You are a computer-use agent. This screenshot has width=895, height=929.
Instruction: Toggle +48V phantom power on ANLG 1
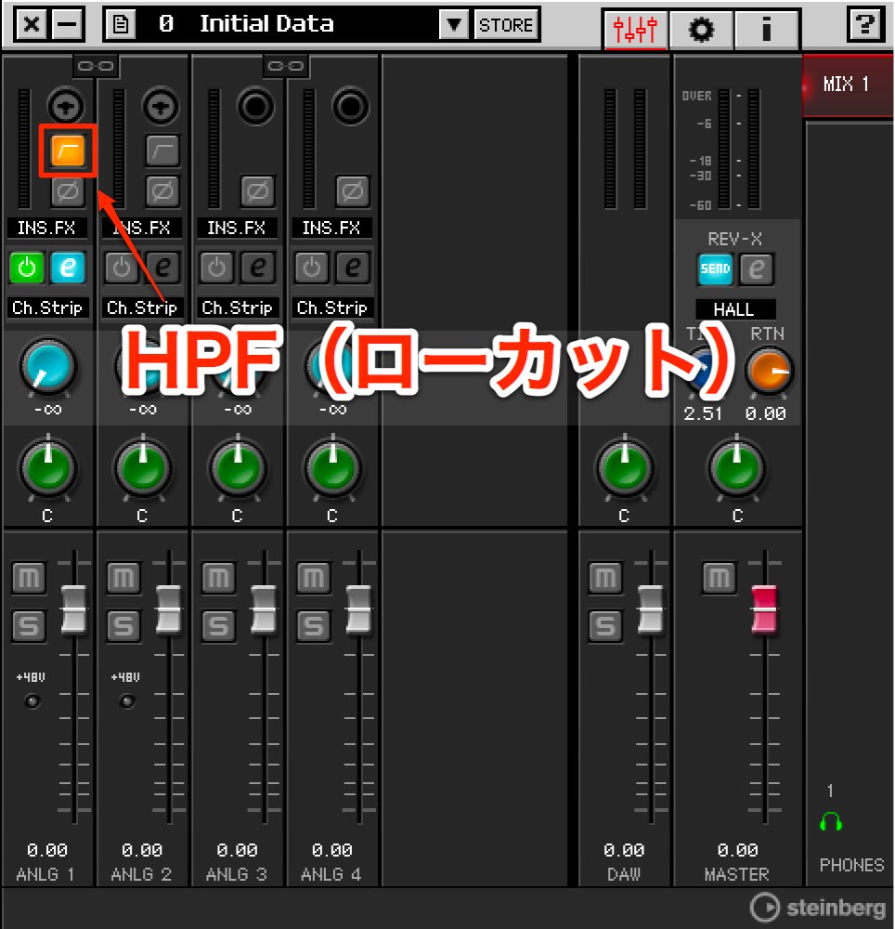point(32,701)
